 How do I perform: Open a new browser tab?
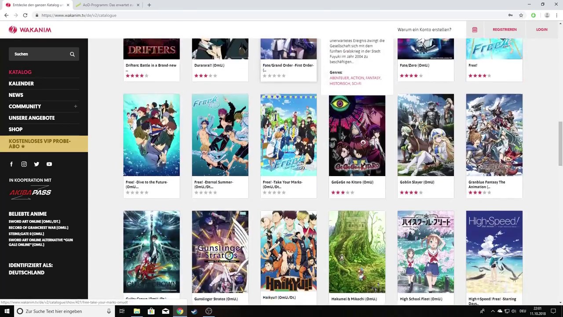pyautogui.click(x=149, y=5)
